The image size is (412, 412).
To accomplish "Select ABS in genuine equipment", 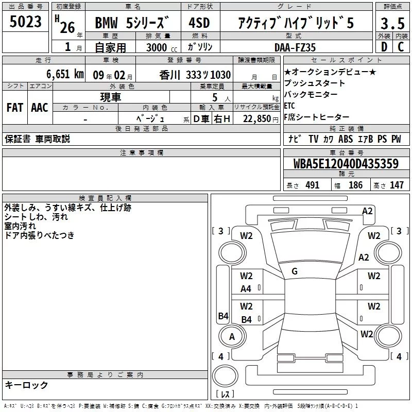I will 346,139.
